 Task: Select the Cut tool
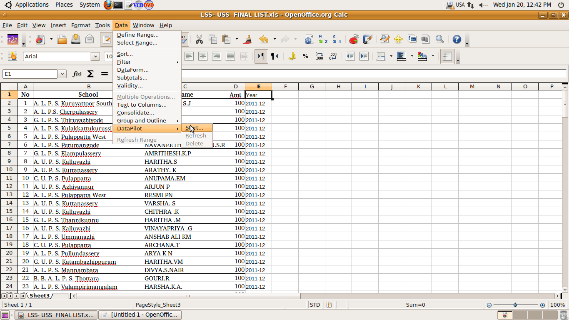point(199,39)
